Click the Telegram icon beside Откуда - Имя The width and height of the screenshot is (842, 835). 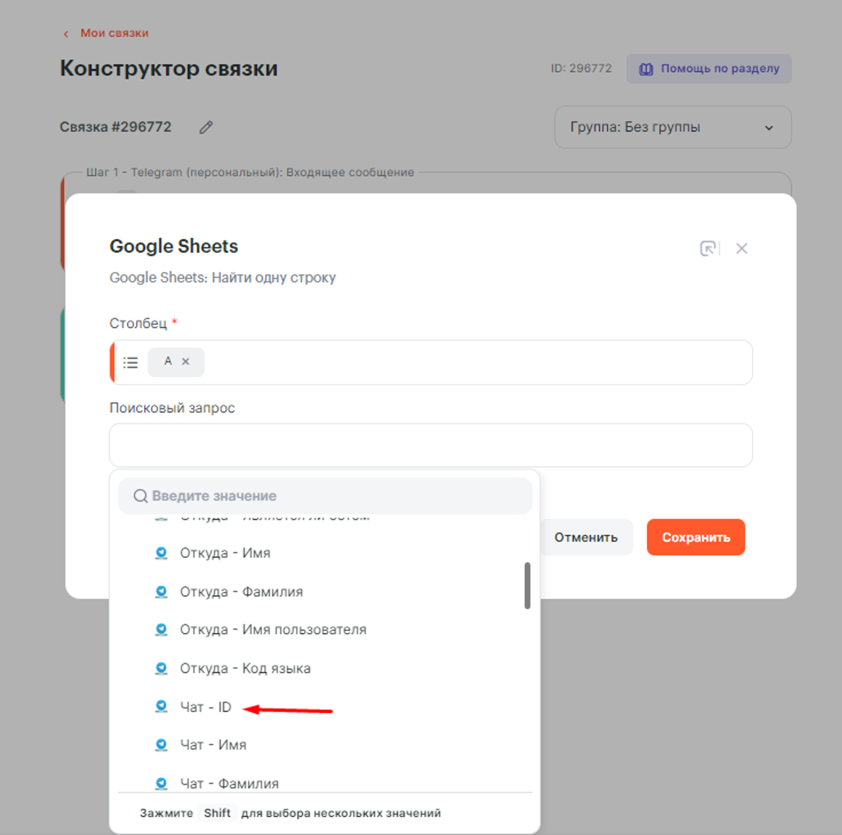tap(162, 553)
